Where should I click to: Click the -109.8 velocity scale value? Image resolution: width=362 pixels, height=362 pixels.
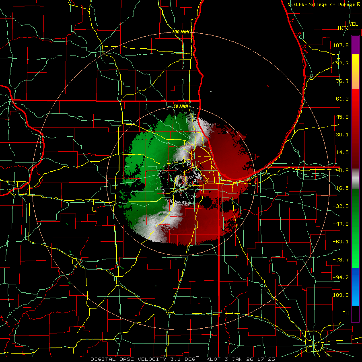coord(339,295)
